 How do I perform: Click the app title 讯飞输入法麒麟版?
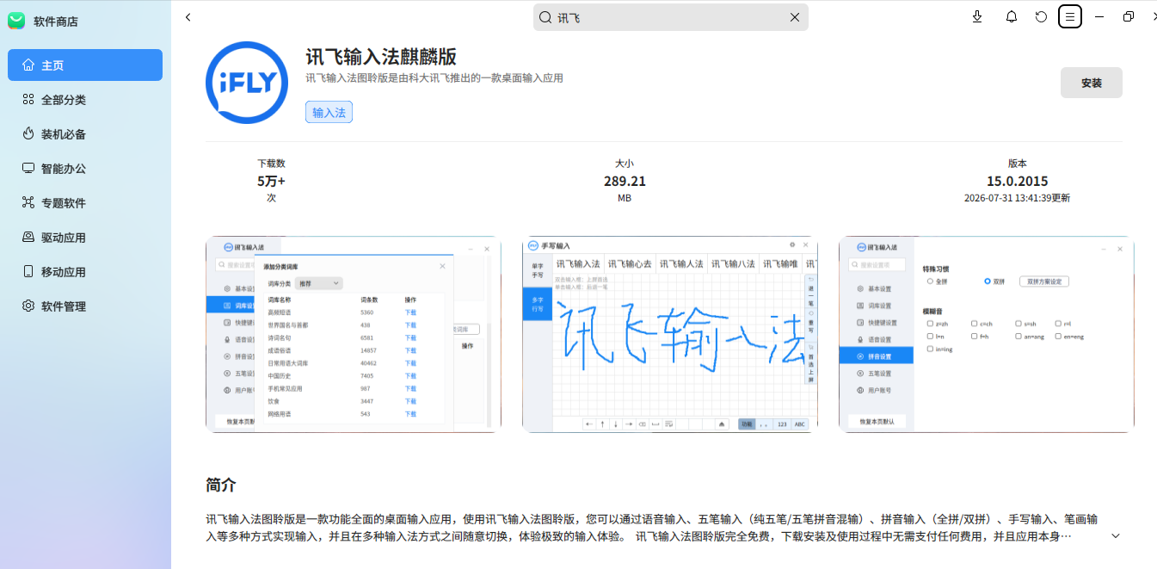[x=381, y=57]
